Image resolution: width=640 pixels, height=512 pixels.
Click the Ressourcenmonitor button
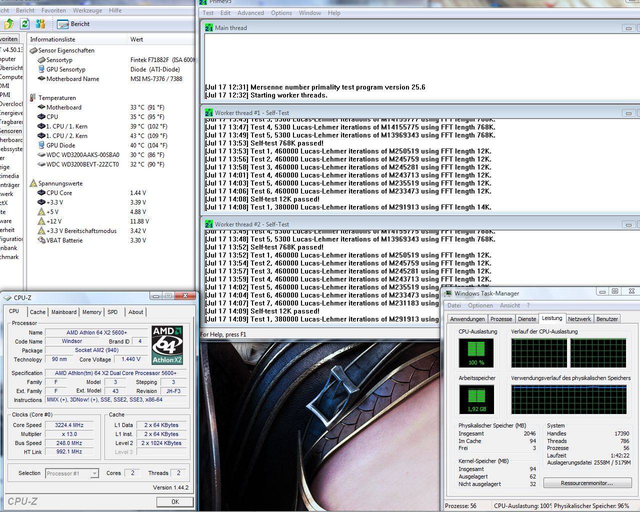[x=587, y=483]
